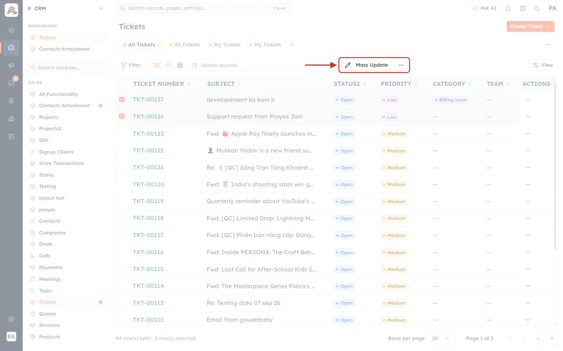Check the TKT-00123 row checkbox
The height and width of the screenshot is (351, 563).
tap(122, 133)
